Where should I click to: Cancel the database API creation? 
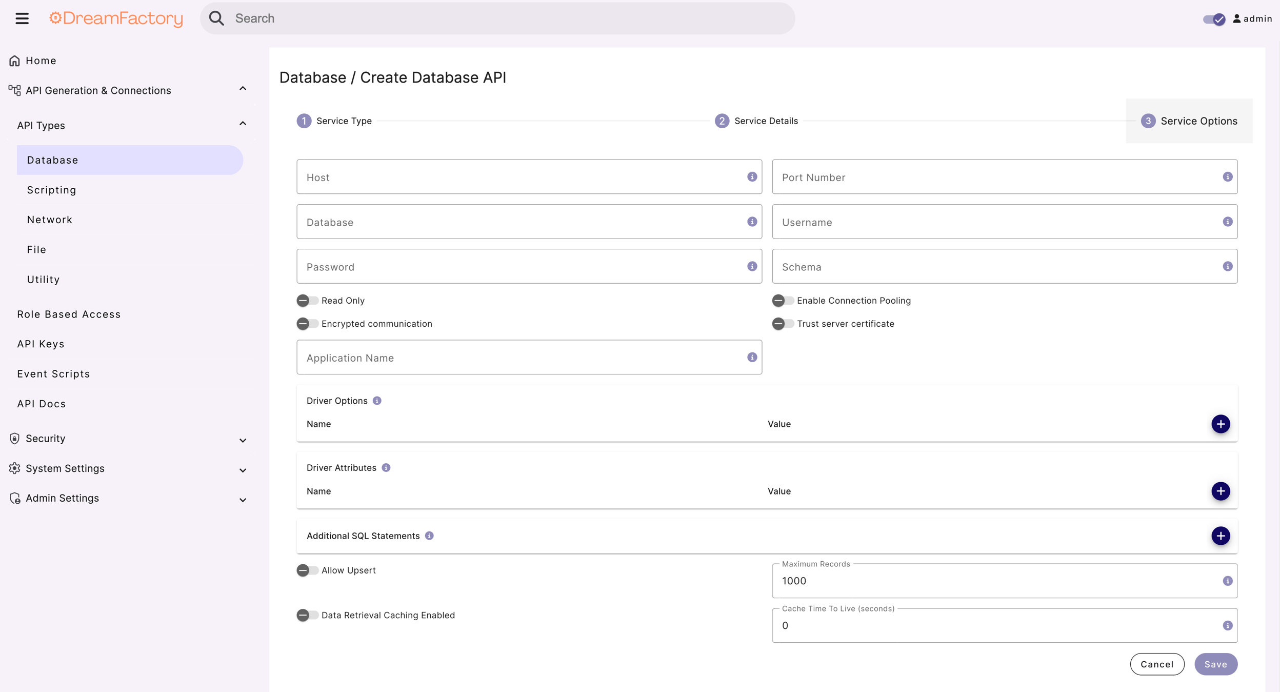pos(1157,664)
